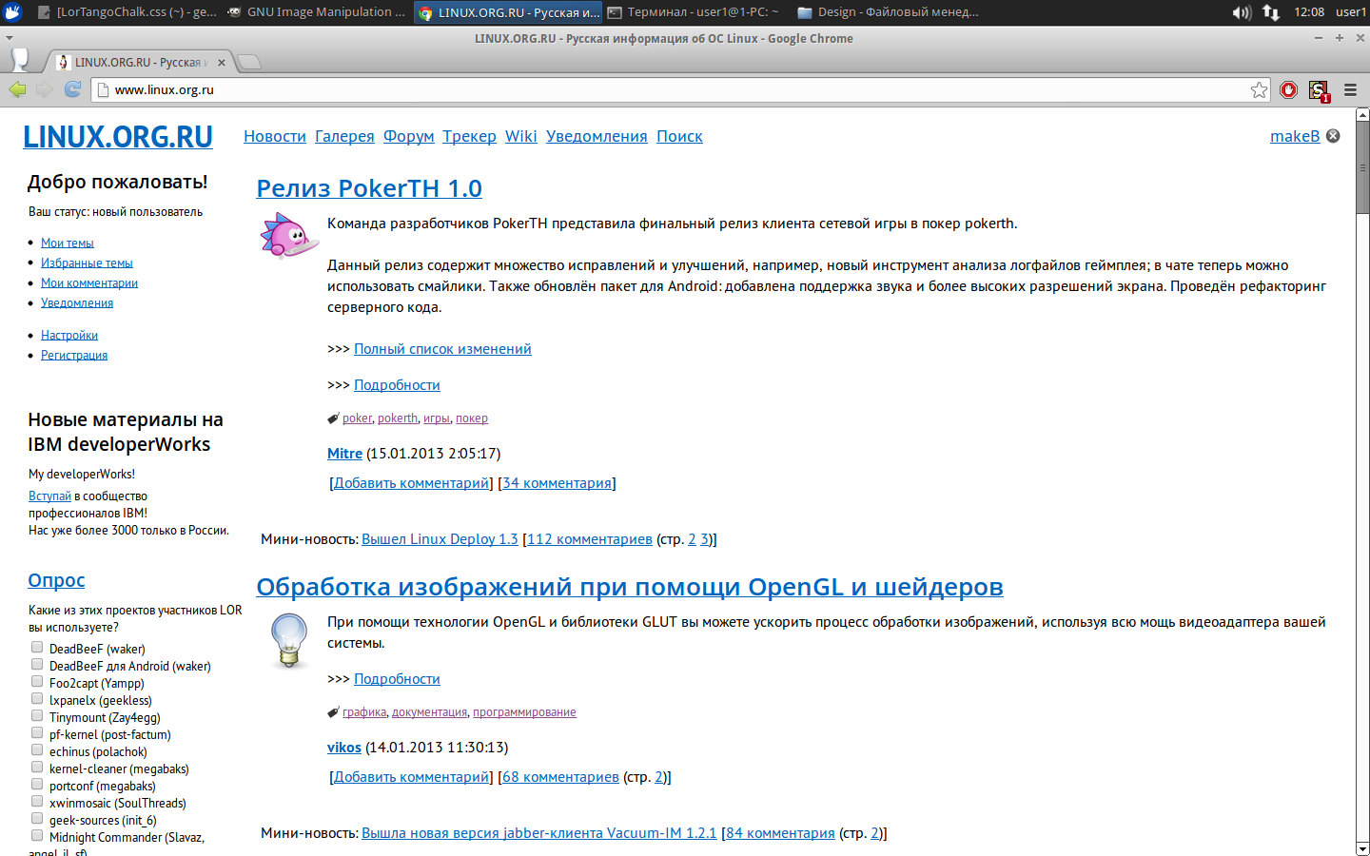
Task: Open vikos author profile link
Action: (x=344, y=748)
